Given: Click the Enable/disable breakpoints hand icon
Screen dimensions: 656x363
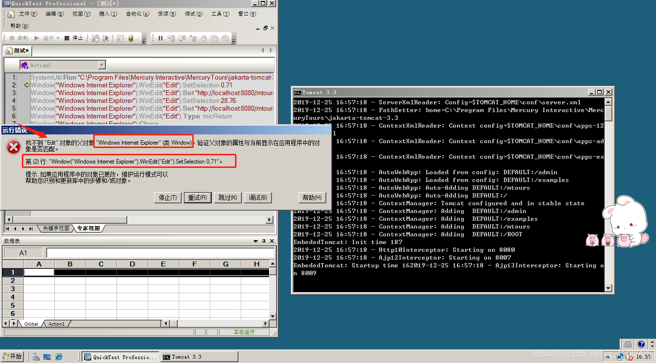Looking at the screenshot, I should [x=226, y=38].
